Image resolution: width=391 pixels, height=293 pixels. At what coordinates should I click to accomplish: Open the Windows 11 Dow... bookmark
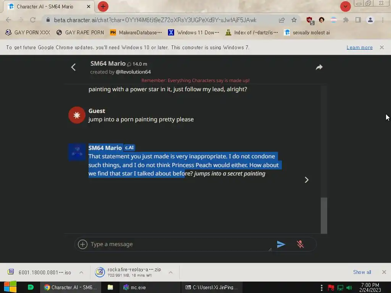point(194,33)
